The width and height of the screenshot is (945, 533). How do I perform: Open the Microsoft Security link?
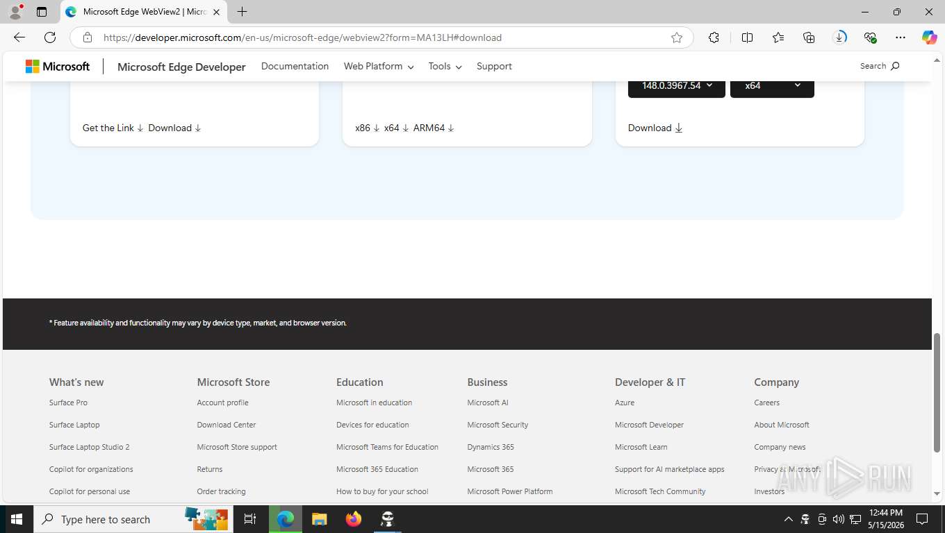coord(498,425)
